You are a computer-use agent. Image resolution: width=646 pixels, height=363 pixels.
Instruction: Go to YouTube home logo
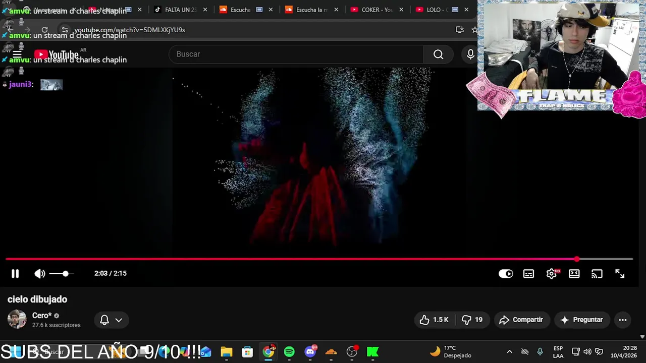57,54
